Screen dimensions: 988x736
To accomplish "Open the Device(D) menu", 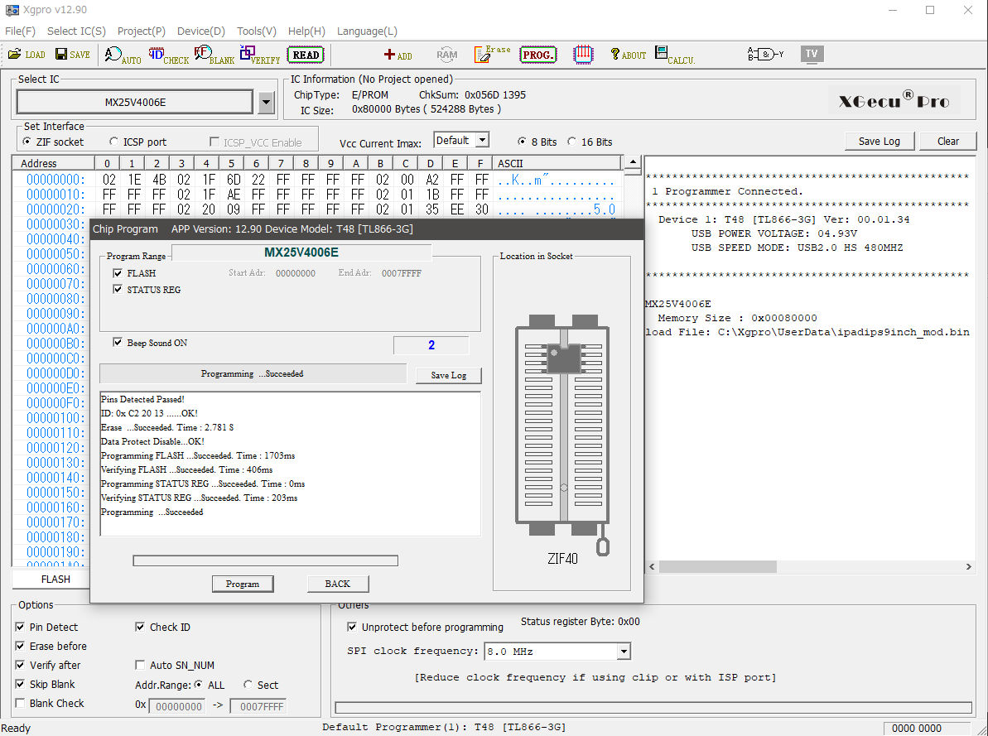I will (x=201, y=31).
